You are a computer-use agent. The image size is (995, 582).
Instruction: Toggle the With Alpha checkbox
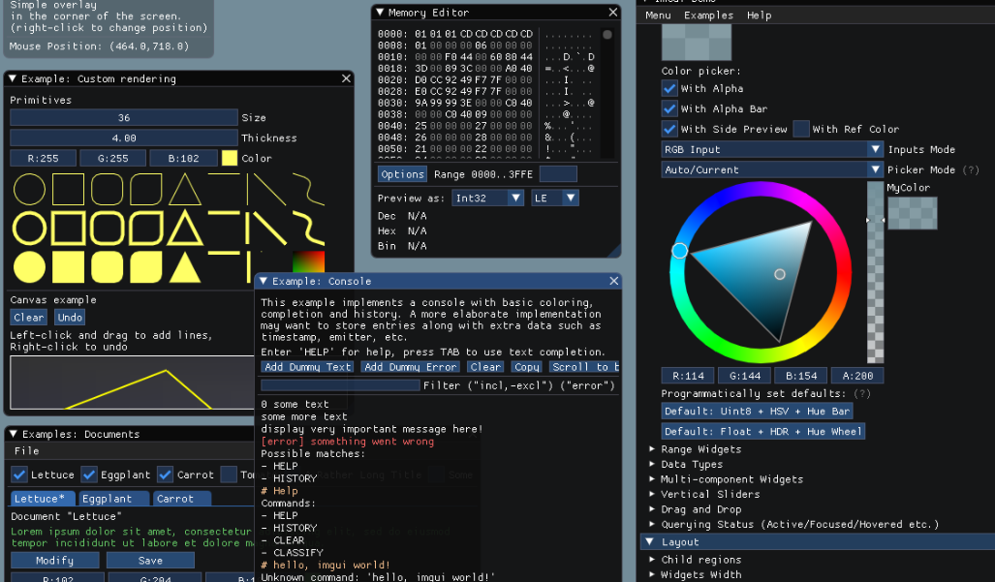point(669,88)
